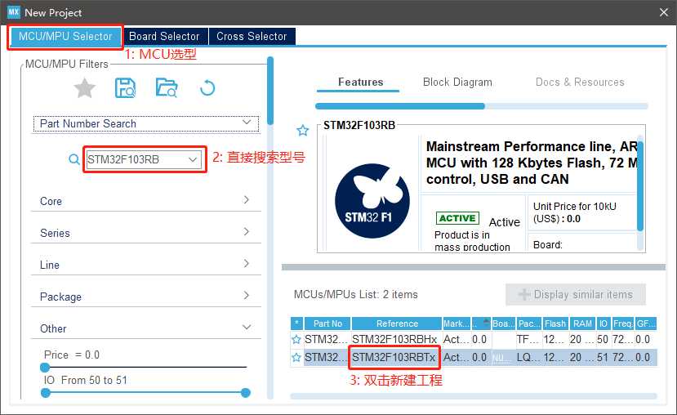Click the Package column header

pos(529,324)
